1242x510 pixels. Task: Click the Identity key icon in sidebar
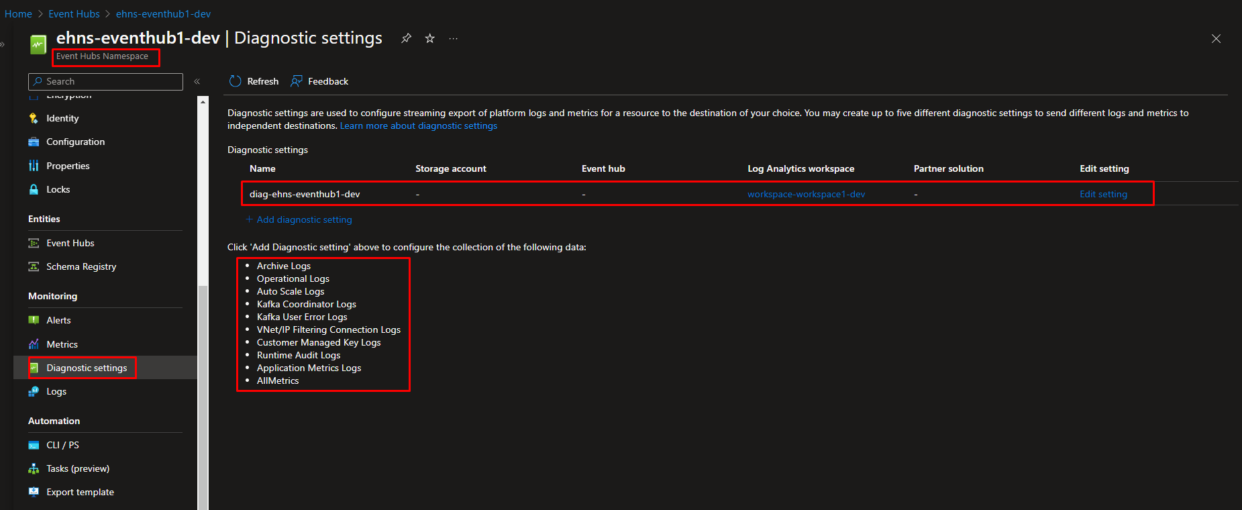pos(34,118)
